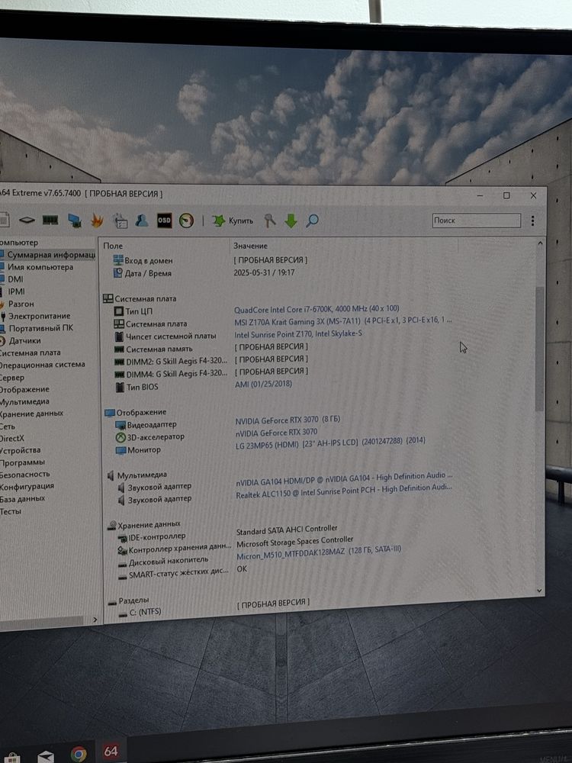This screenshot has height=763, width=572.
Task: Open Операционная система in the left tree
Action: click(x=42, y=365)
